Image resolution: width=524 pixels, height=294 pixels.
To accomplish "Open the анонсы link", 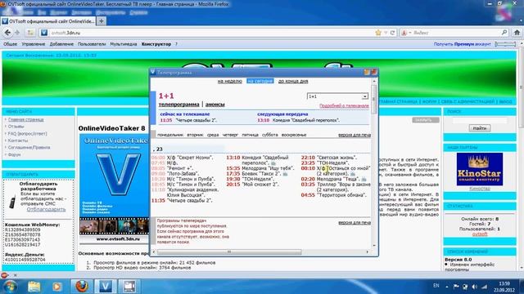I will pos(215,105).
